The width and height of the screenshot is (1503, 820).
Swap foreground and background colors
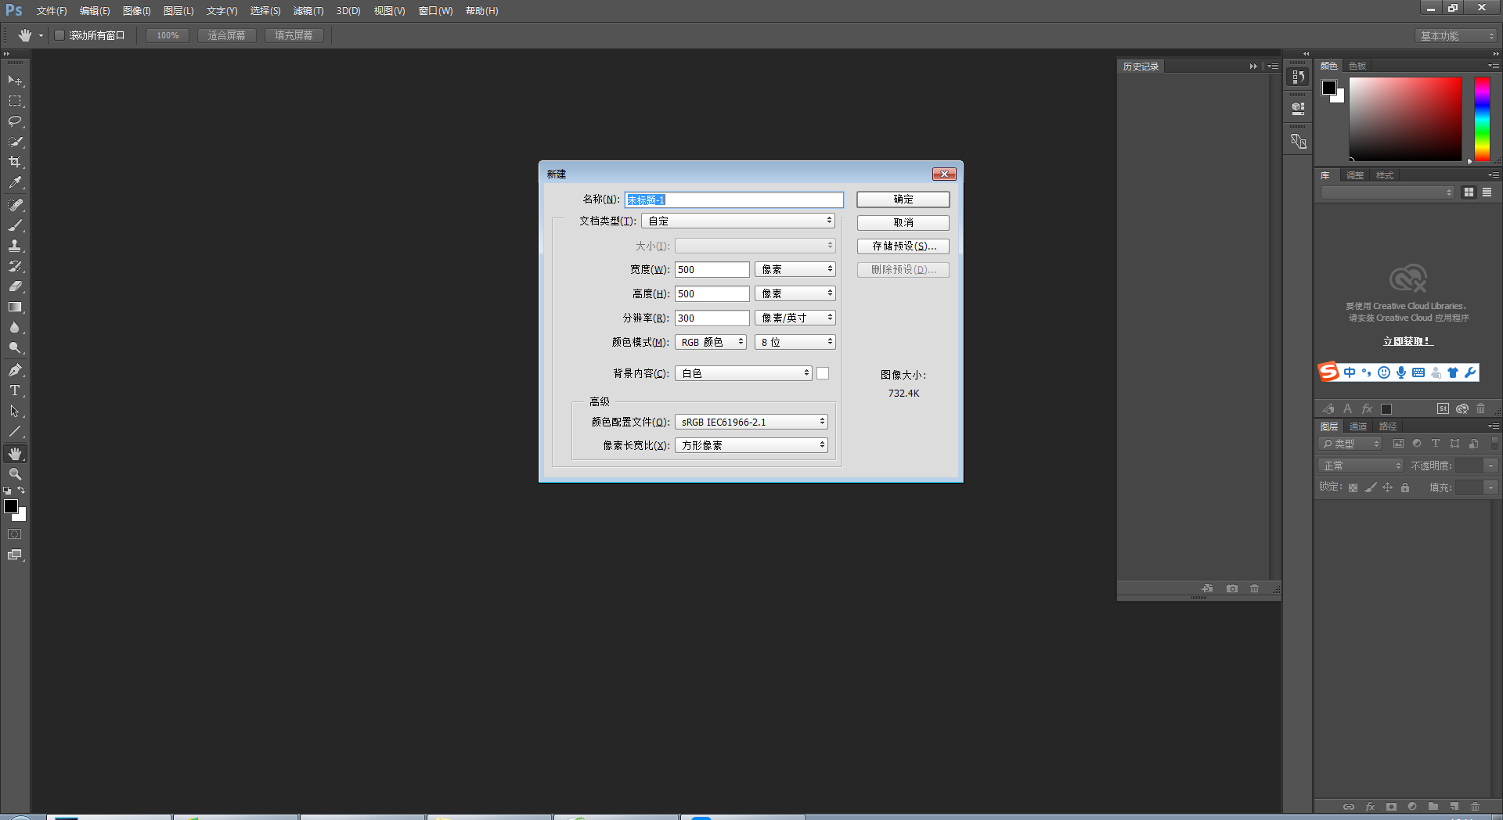click(21, 491)
